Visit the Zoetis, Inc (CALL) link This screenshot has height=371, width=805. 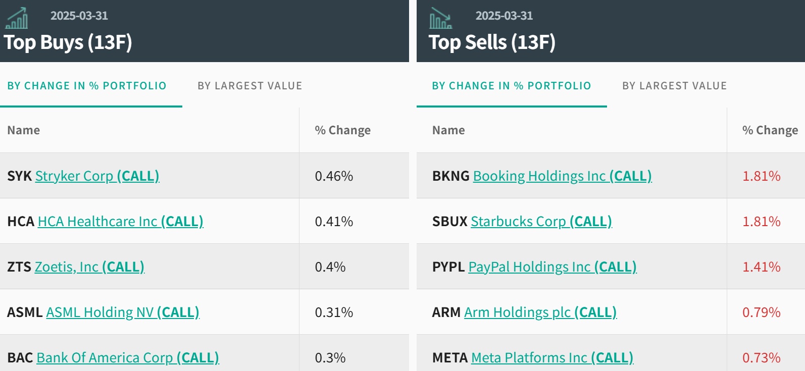click(89, 267)
